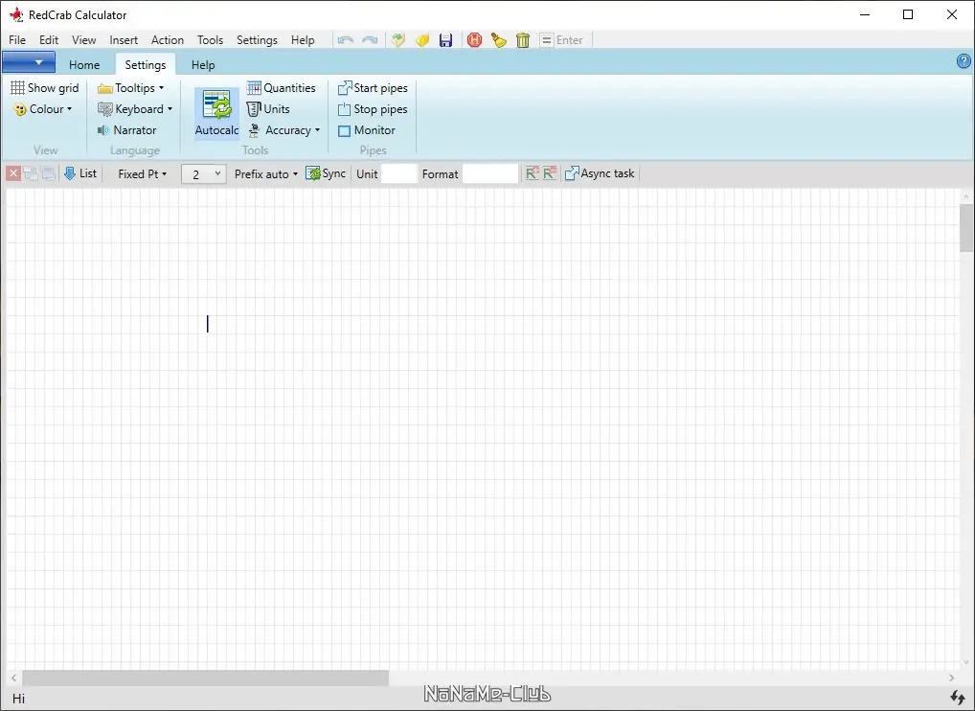Open the Action menu

(168, 40)
